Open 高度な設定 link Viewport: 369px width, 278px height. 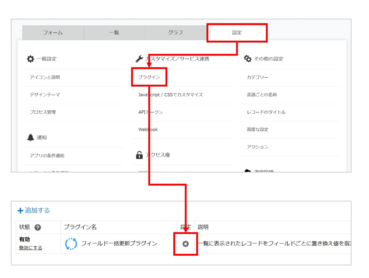(257, 130)
